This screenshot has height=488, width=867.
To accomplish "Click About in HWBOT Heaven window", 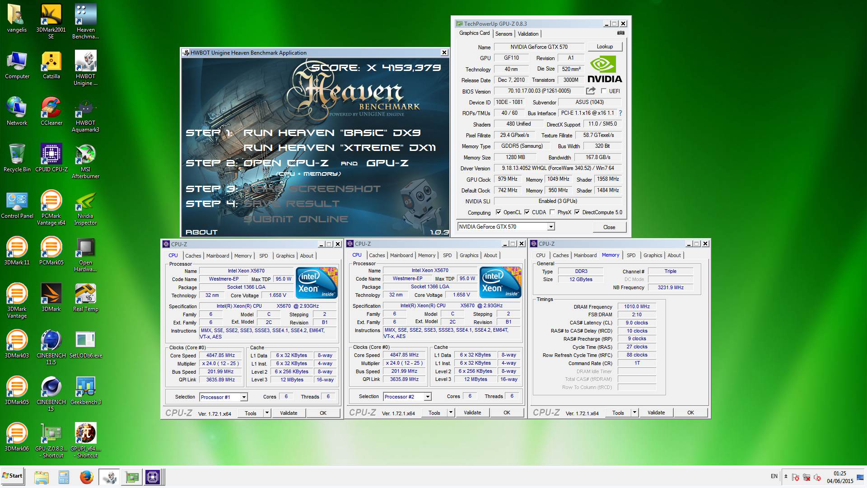I will (x=201, y=232).
